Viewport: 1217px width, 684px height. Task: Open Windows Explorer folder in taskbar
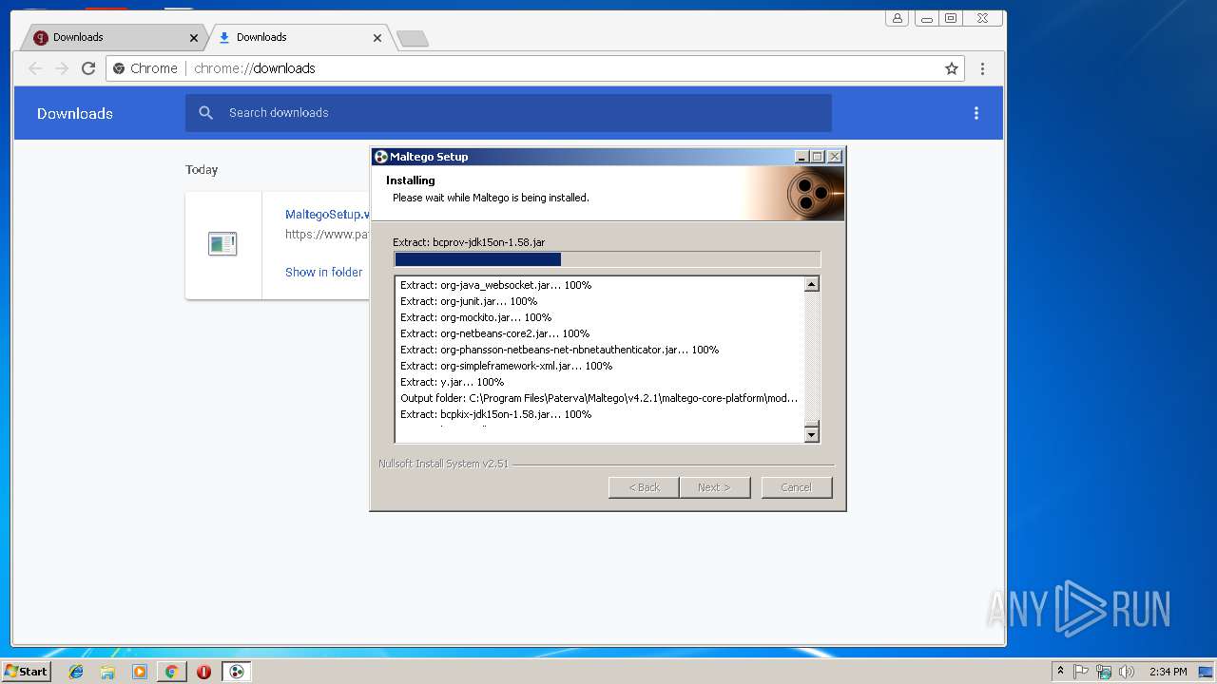click(x=107, y=672)
